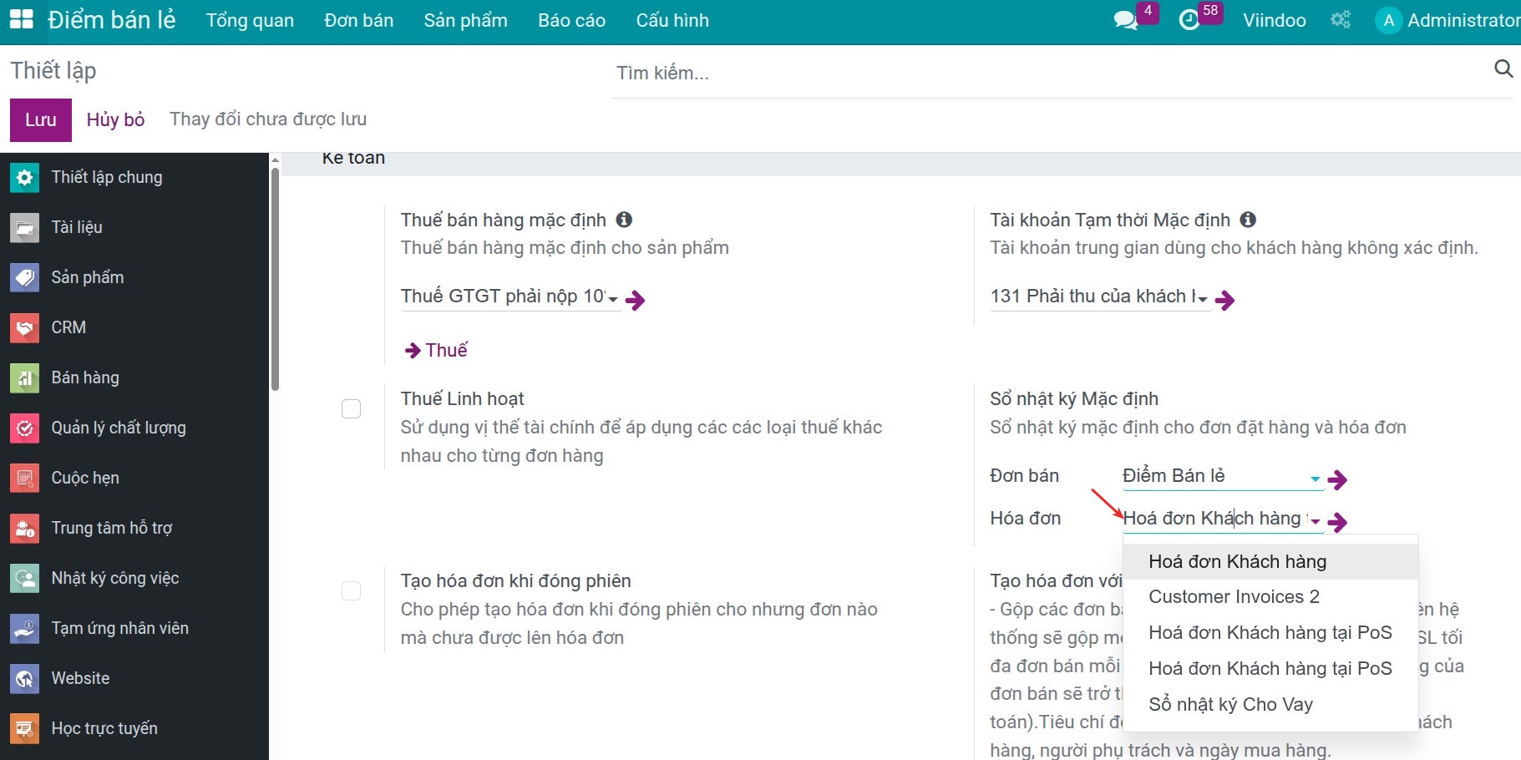Image resolution: width=1521 pixels, height=760 pixels.
Task: Open Học trực tuyến settings section
Action: (134, 728)
